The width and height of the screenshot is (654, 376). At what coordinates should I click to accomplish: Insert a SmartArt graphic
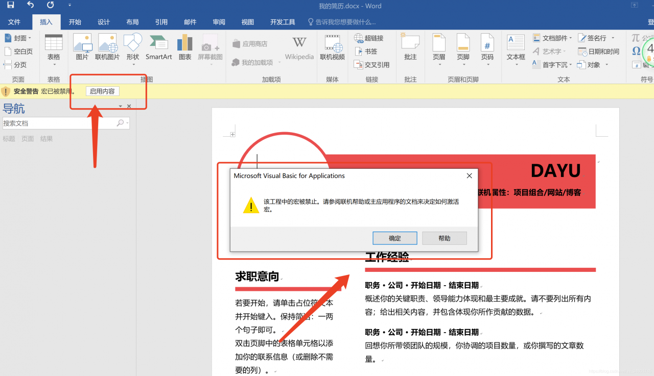click(x=158, y=47)
